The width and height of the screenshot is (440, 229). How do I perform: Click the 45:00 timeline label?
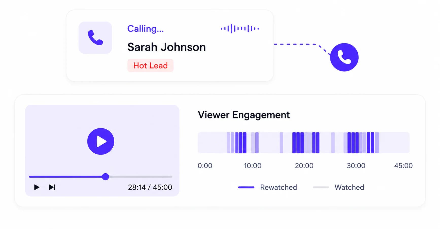click(x=403, y=166)
